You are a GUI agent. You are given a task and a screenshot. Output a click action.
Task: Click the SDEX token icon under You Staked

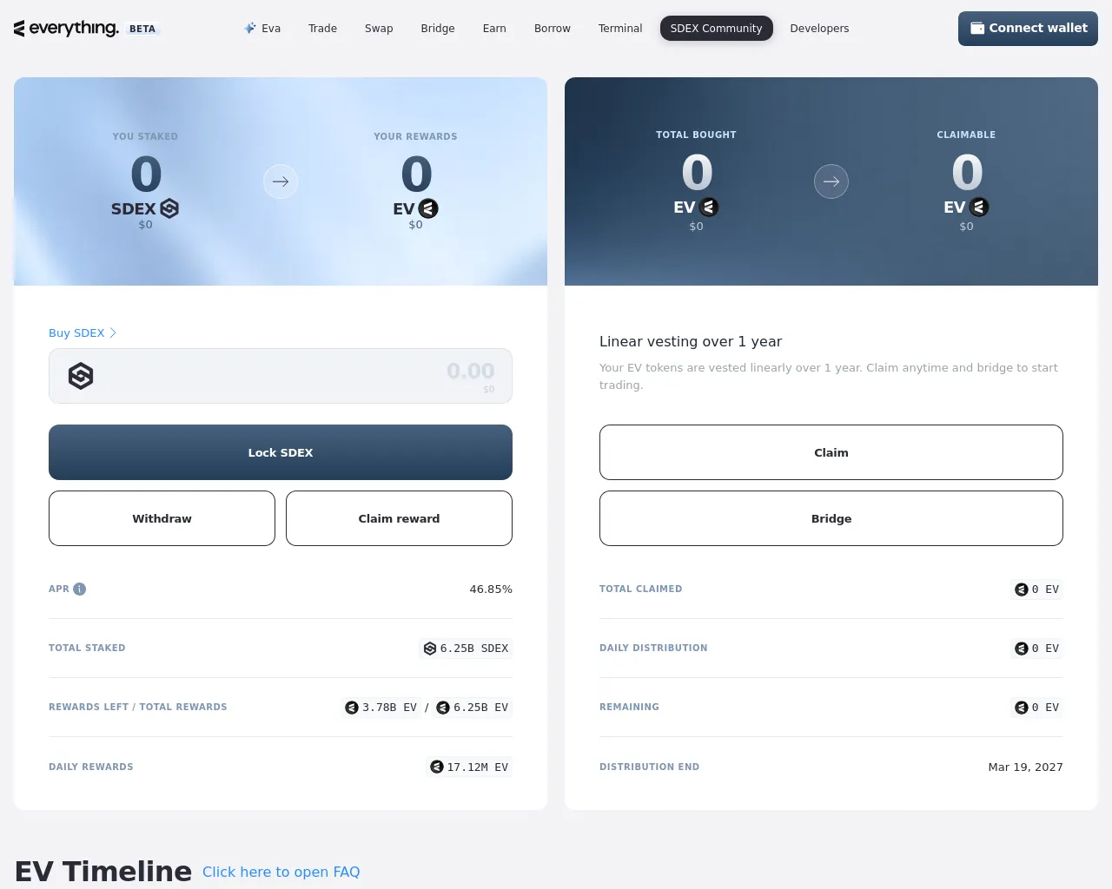click(x=169, y=208)
